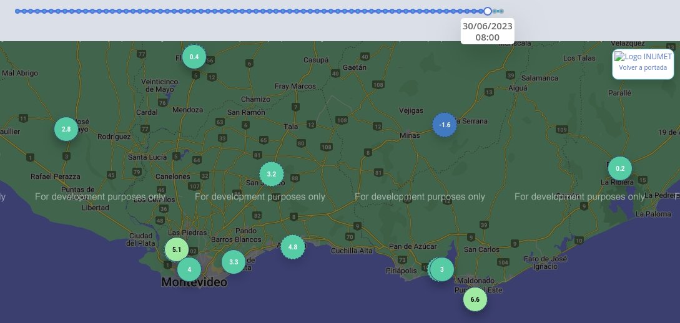Click the Faro de José Ignacio label
The height and width of the screenshot is (323, 680).
tap(545, 263)
